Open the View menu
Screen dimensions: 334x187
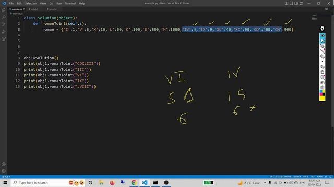(43, 4)
